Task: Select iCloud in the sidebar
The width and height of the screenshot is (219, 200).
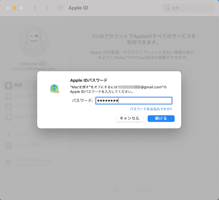Action: click(21, 134)
